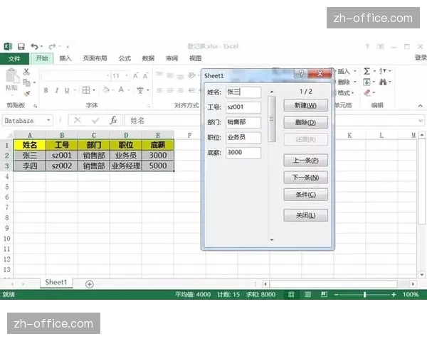Viewport: 427px width, 341px height.
Task: Switch to the 插入 Insert tab
Action: point(65,58)
